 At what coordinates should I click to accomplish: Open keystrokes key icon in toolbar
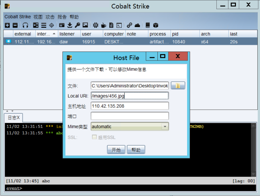(x=77, y=25)
